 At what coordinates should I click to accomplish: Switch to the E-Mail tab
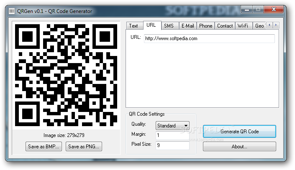[188, 26]
